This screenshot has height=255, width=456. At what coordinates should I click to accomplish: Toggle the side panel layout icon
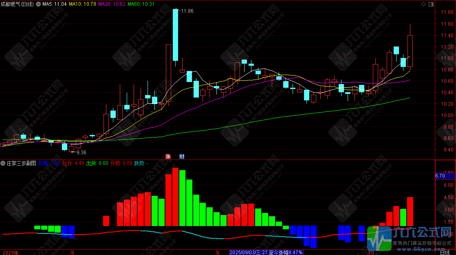[x=430, y=4]
